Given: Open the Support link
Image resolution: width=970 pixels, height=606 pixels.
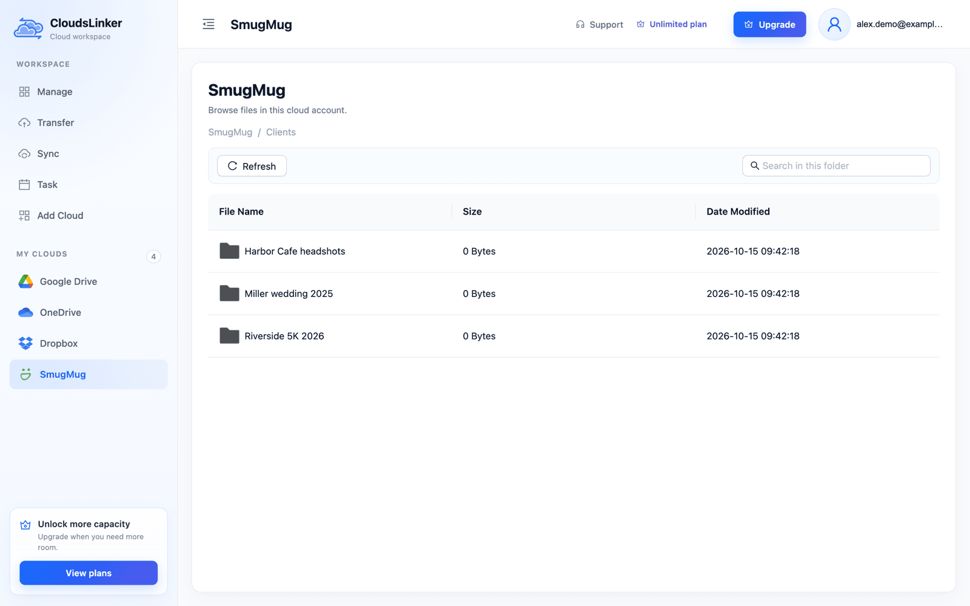Looking at the screenshot, I should pos(600,24).
